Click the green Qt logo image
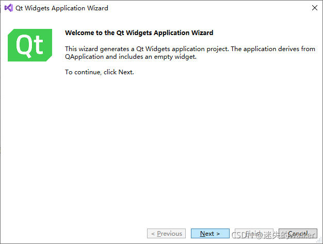The image size is (323, 244). point(30,45)
